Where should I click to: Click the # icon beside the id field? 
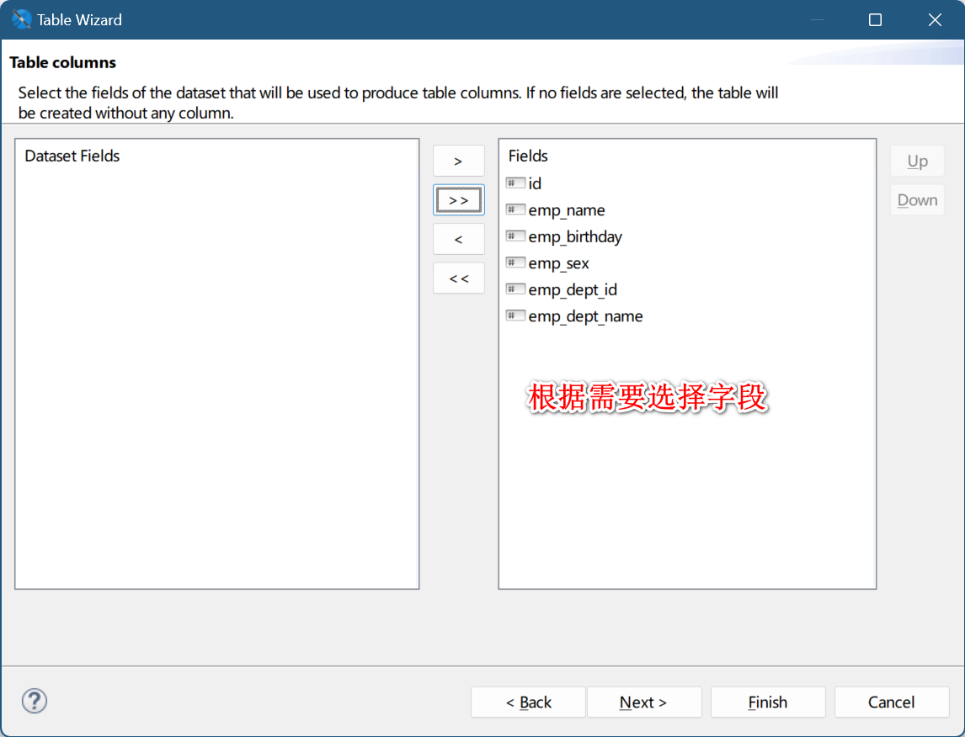[514, 183]
